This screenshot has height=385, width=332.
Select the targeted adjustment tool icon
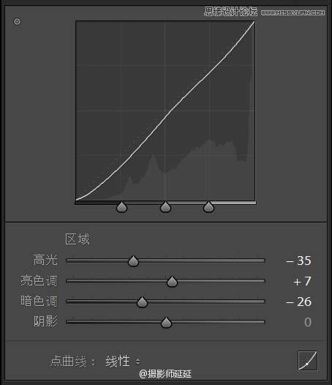pos(17,22)
